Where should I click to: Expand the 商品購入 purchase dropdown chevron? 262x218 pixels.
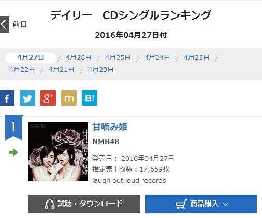point(225,205)
